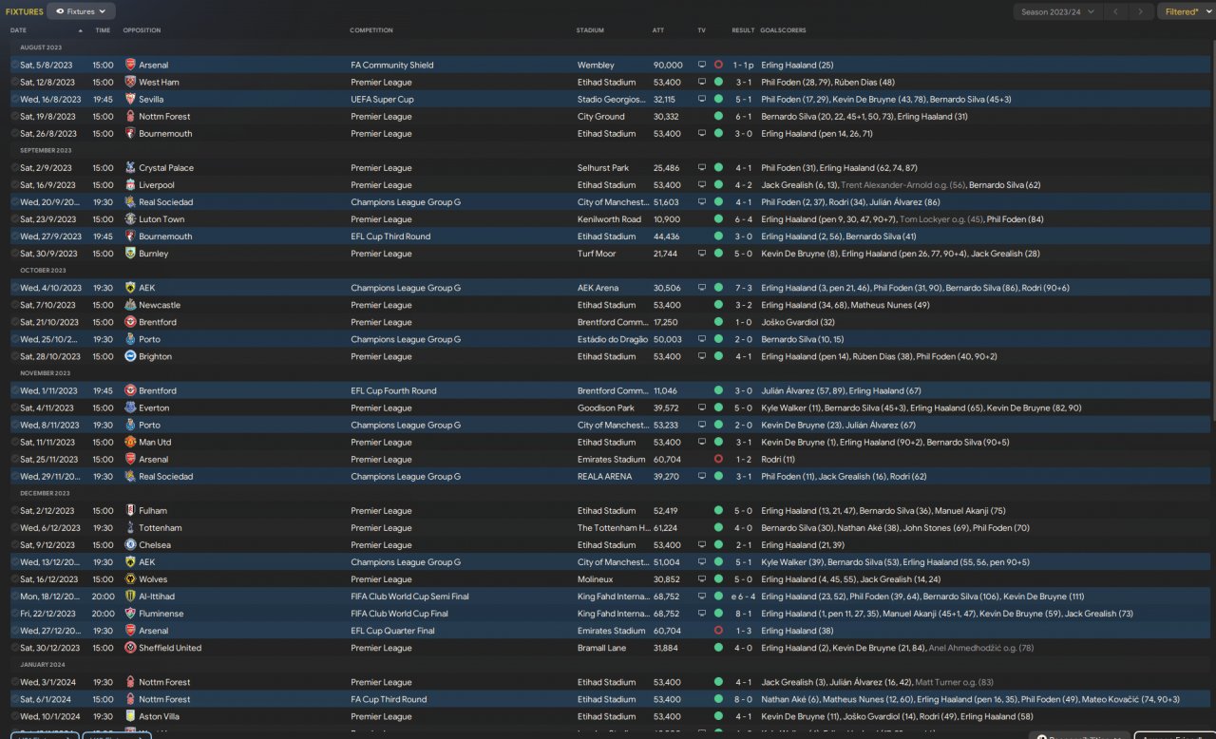The width and height of the screenshot is (1216, 739).
Task: Click the Sevilla club crest
Action: [130, 100]
